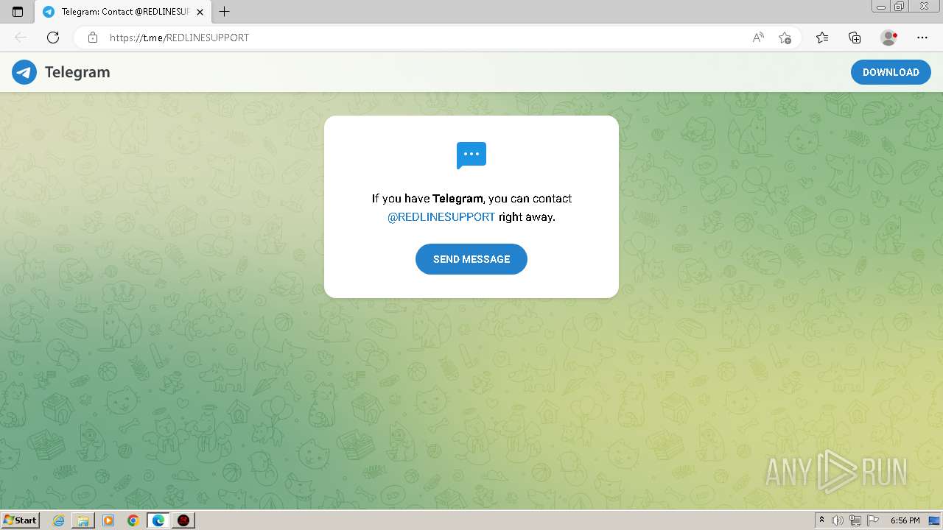Click the 6:56 PM system clock
The width and height of the screenshot is (943, 530).
(x=905, y=520)
